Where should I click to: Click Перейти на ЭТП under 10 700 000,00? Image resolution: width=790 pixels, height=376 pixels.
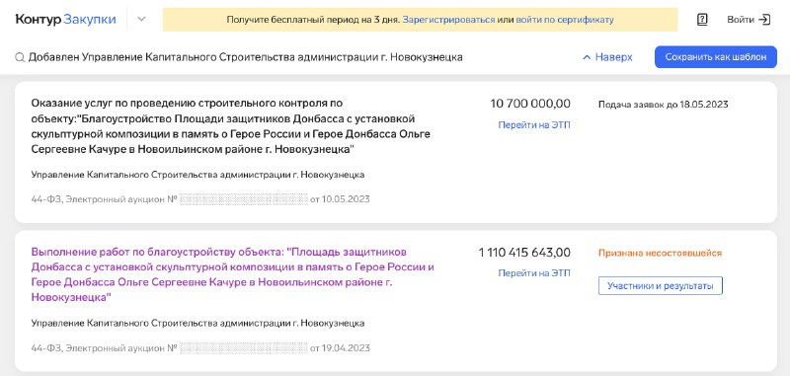[534, 125]
